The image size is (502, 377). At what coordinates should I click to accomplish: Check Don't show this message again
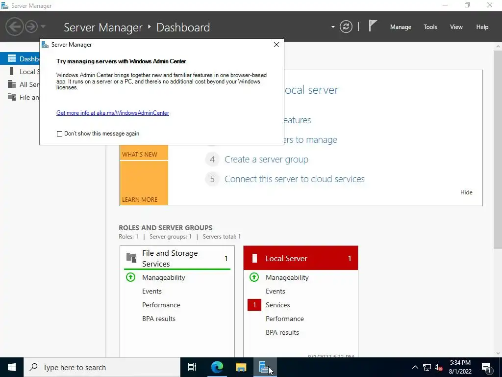coord(59,134)
